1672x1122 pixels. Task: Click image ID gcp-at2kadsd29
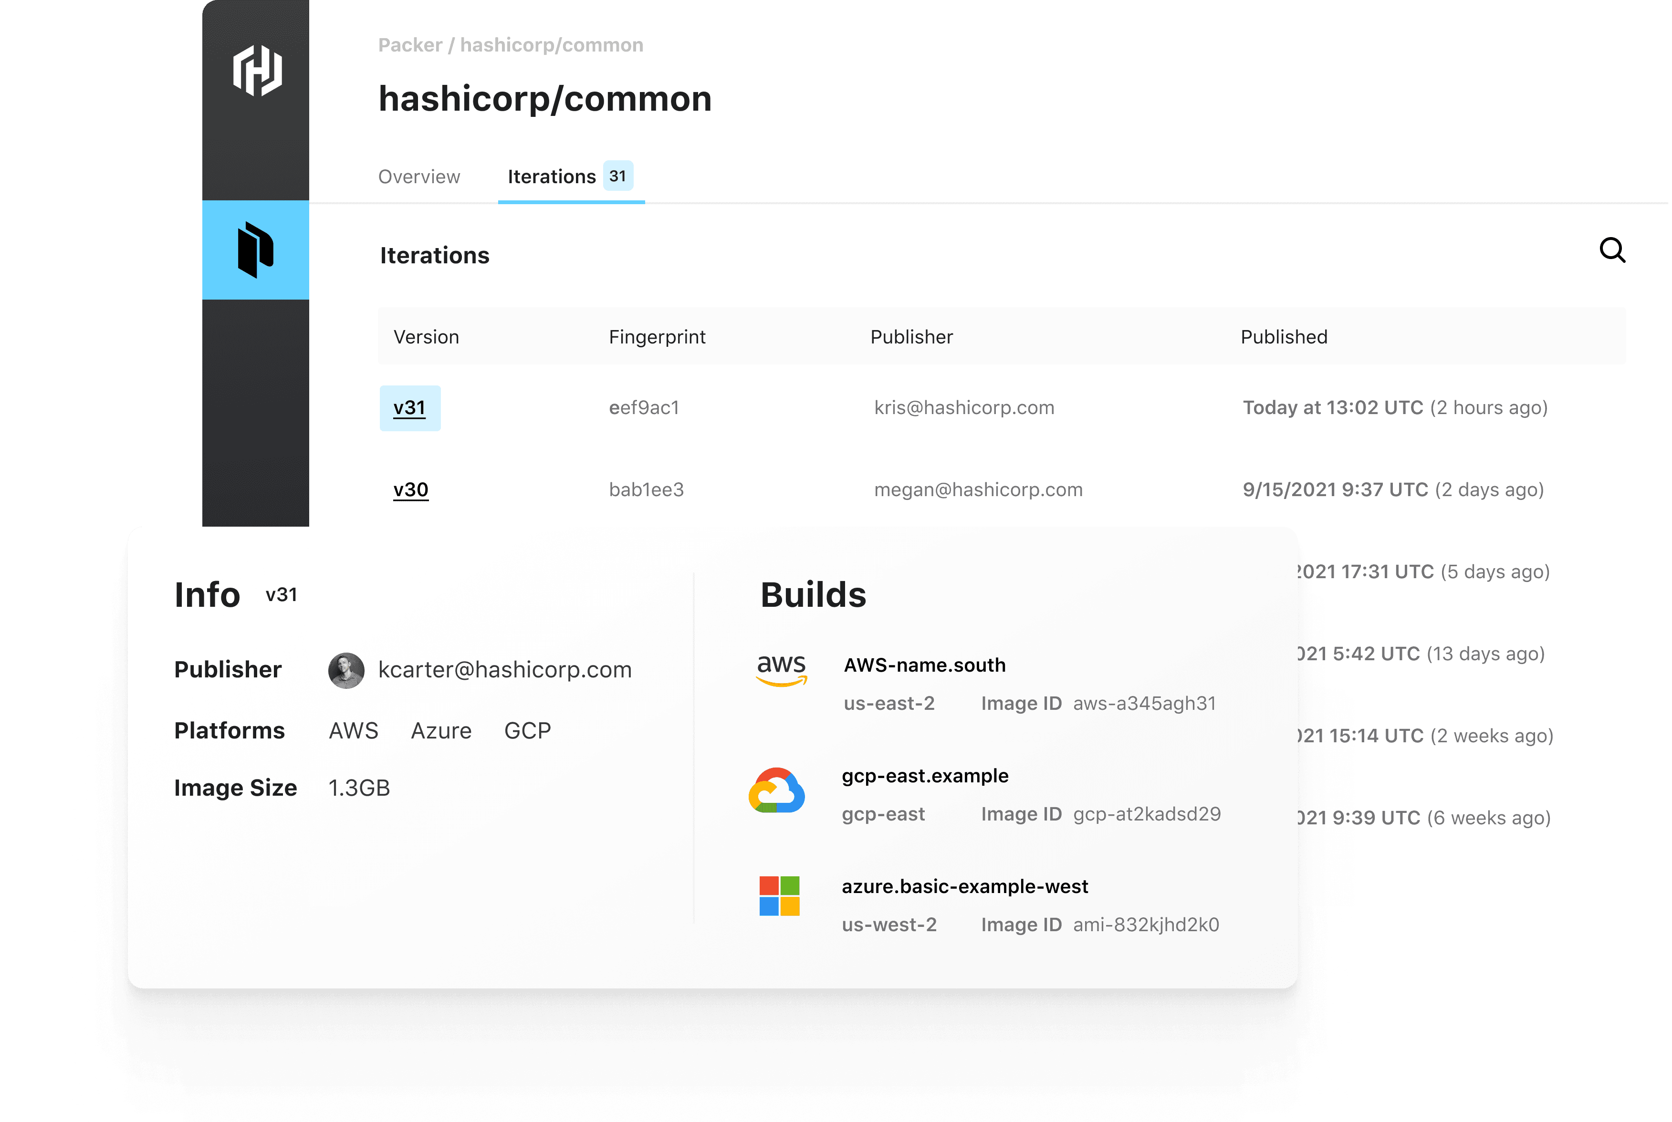[x=1147, y=815]
